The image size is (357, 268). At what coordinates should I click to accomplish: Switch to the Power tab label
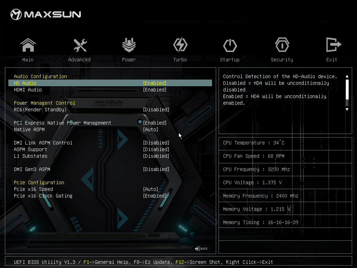coord(129,60)
